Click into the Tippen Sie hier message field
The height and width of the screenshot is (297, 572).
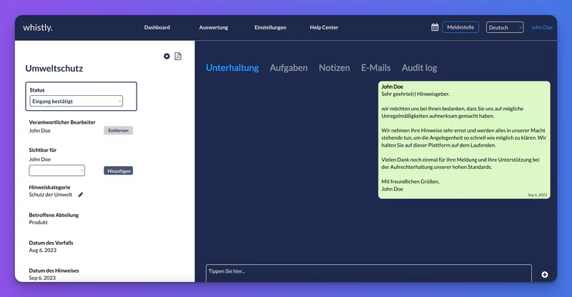pyautogui.click(x=369, y=273)
